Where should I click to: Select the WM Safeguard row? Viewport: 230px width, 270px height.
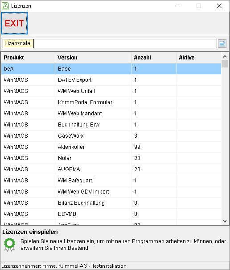[x=111, y=181]
